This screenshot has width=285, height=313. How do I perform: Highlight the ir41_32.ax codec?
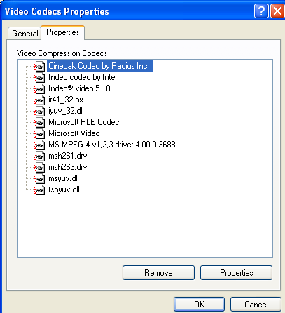(x=66, y=100)
